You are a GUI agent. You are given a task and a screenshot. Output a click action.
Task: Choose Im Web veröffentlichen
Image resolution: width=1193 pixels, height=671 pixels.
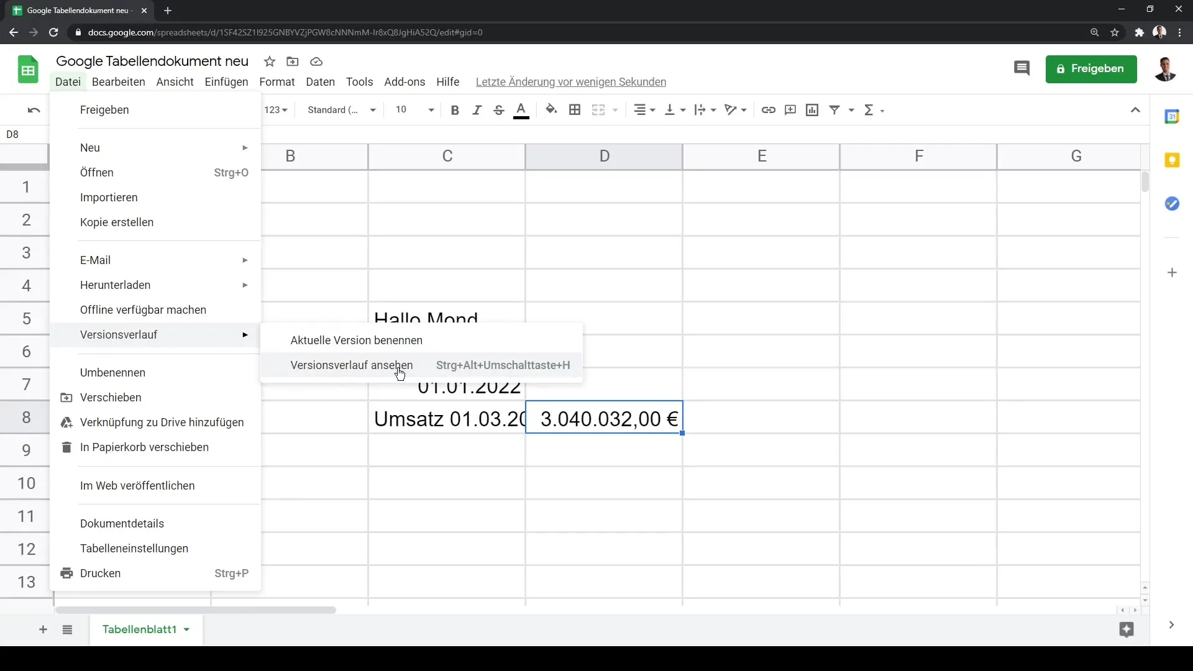[155, 486]
